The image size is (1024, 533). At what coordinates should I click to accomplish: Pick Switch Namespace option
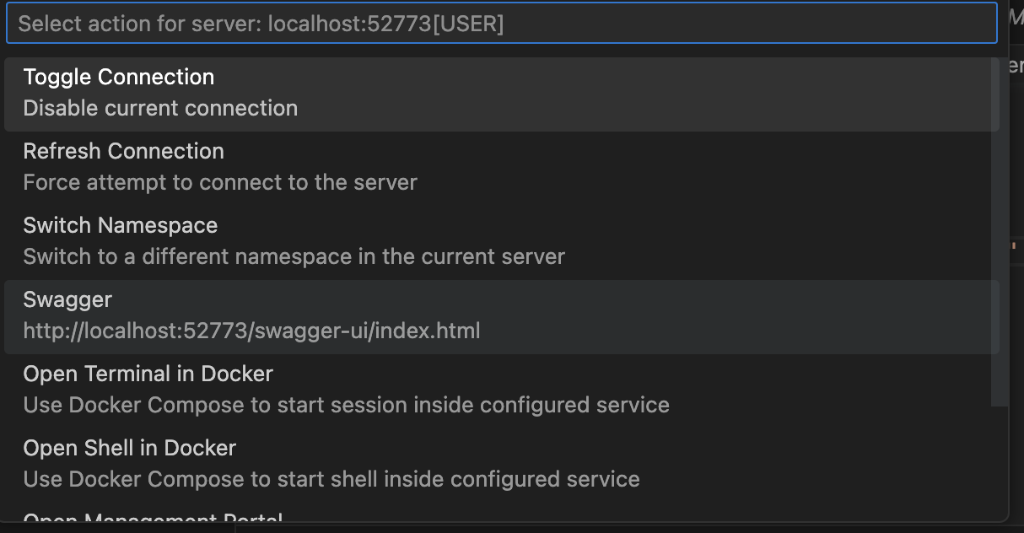pos(502,242)
